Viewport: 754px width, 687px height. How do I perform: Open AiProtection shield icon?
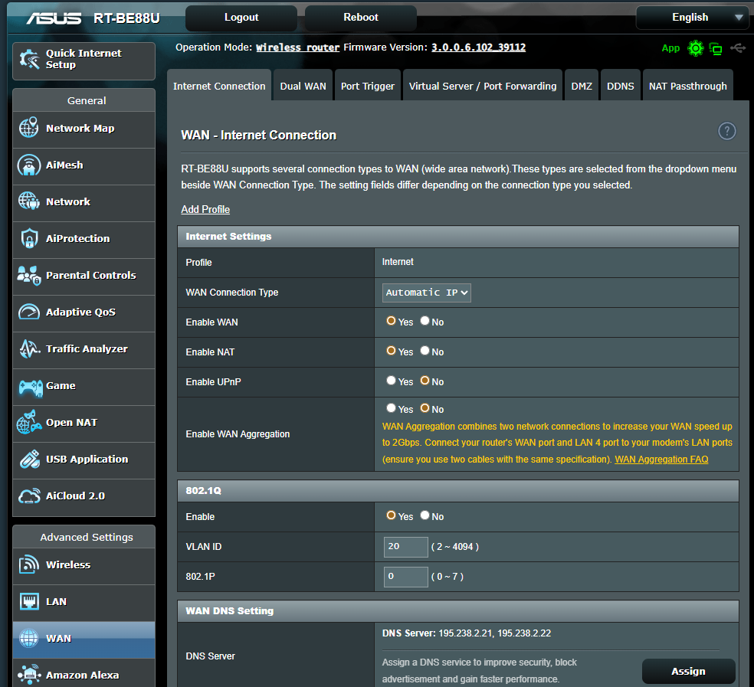(29, 239)
